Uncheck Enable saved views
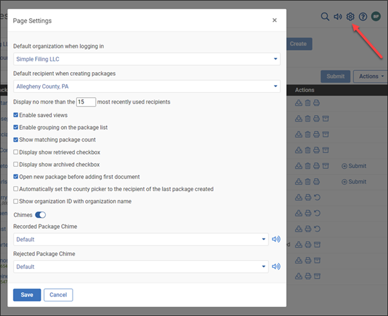This screenshot has width=388, height=316. (16, 115)
